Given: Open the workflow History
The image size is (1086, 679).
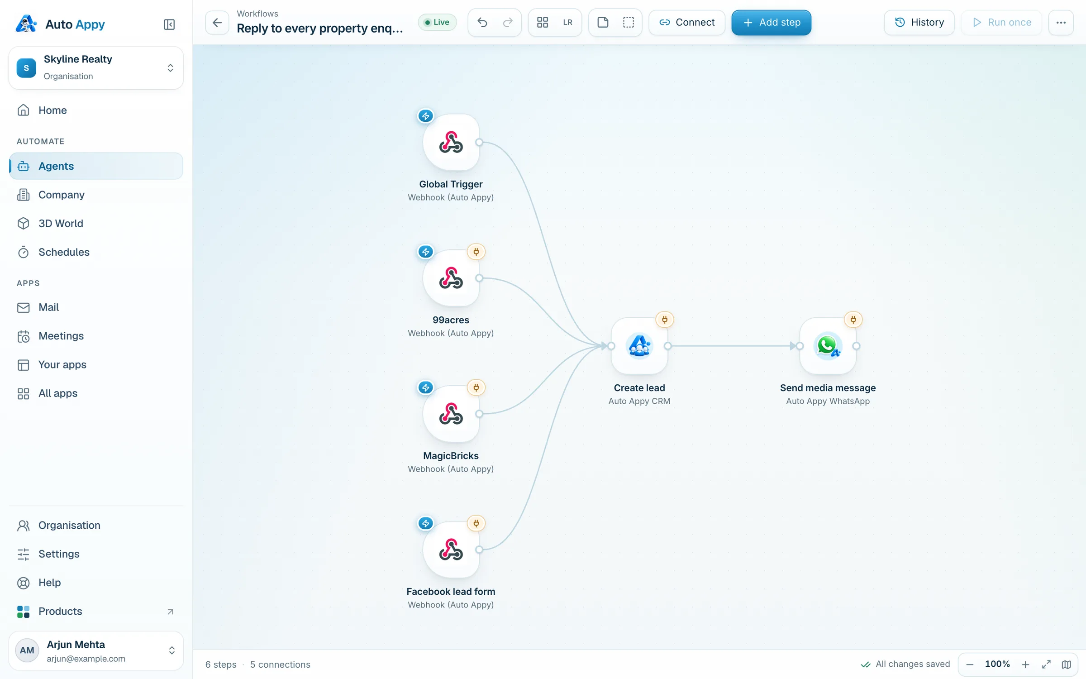Looking at the screenshot, I should pyautogui.click(x=919, y=22).
